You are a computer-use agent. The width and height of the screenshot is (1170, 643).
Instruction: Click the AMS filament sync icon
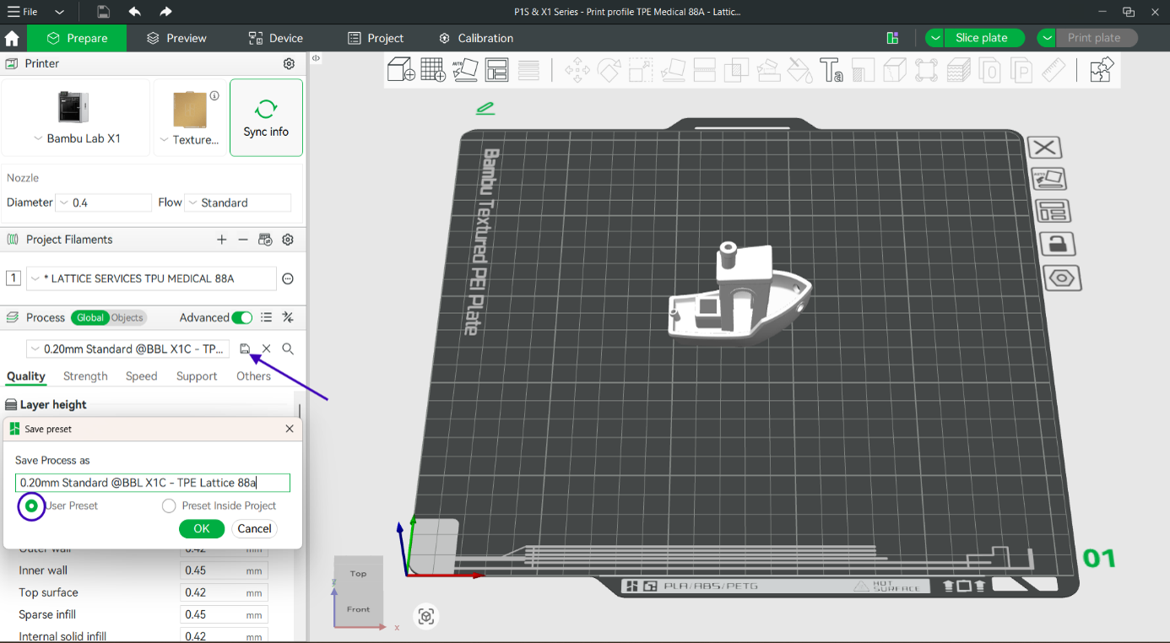[265, 240]
